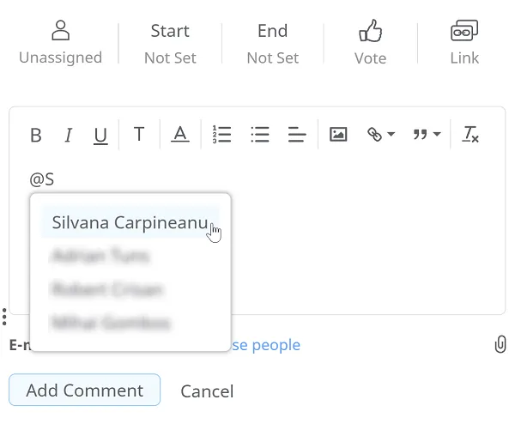
Task: Expand the blockquote dropdown
Action: [426, 135]
